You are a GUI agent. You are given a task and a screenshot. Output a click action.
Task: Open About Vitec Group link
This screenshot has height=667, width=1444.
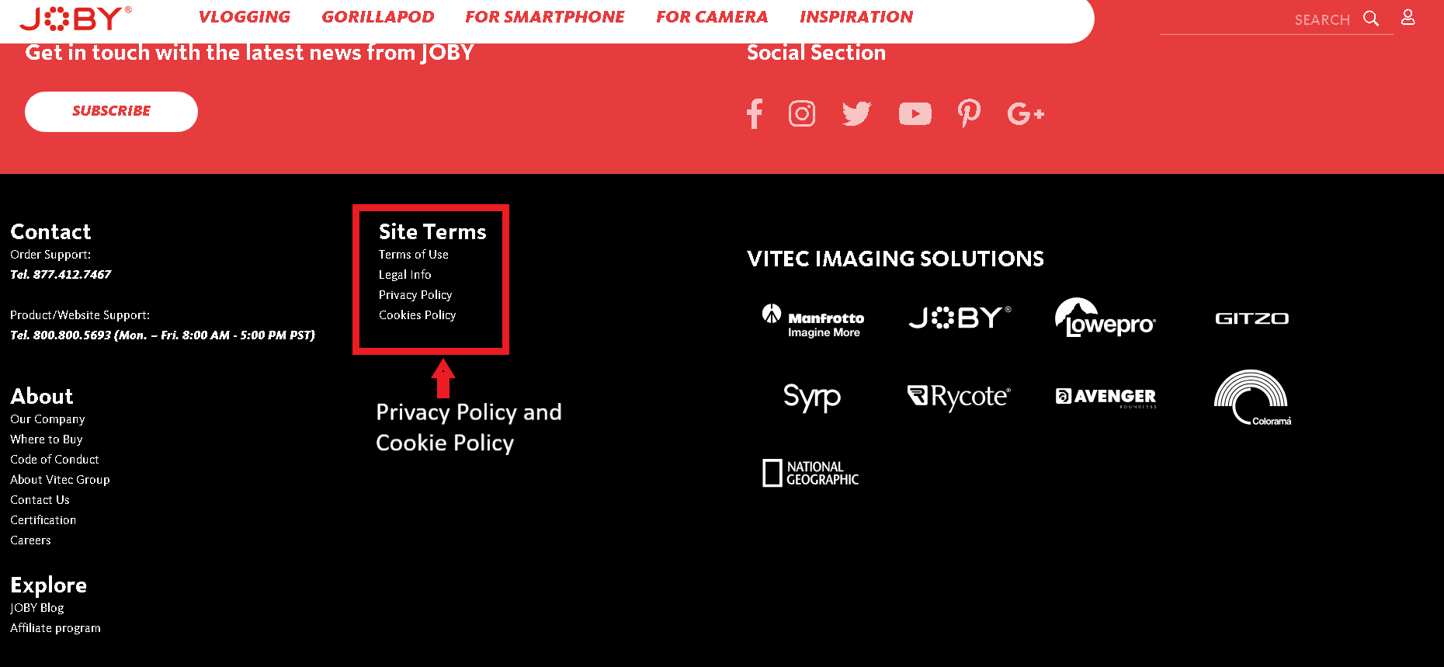(60, 480)
